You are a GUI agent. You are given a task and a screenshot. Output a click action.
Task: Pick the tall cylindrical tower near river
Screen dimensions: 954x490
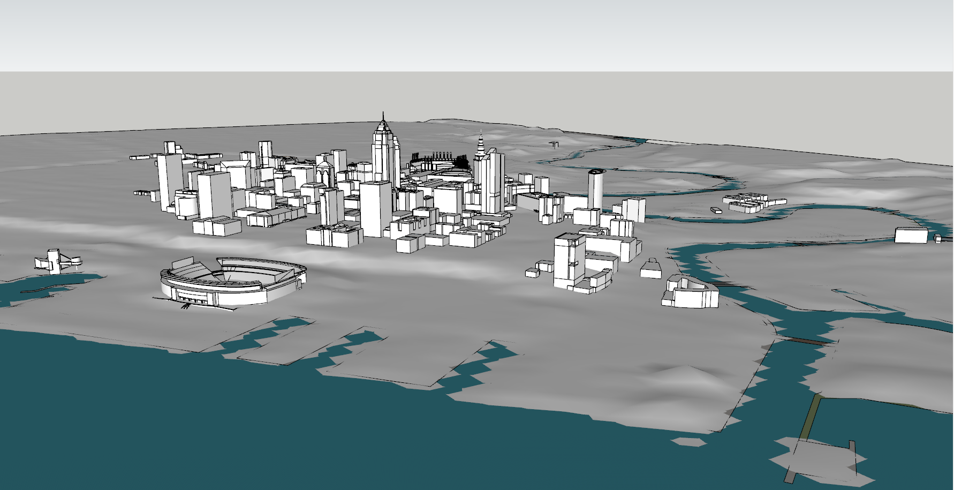[x=595, y=190]
